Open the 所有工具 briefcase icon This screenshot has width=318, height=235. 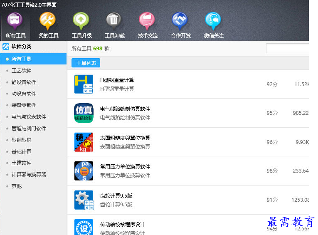pyautogui.click(x=15, y=20)
